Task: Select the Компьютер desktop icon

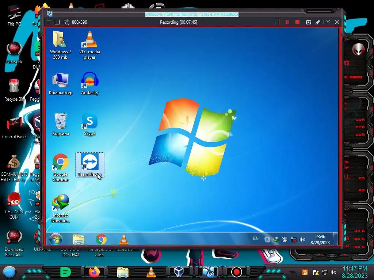Action: pyautogui.click(x=60, y=84)
